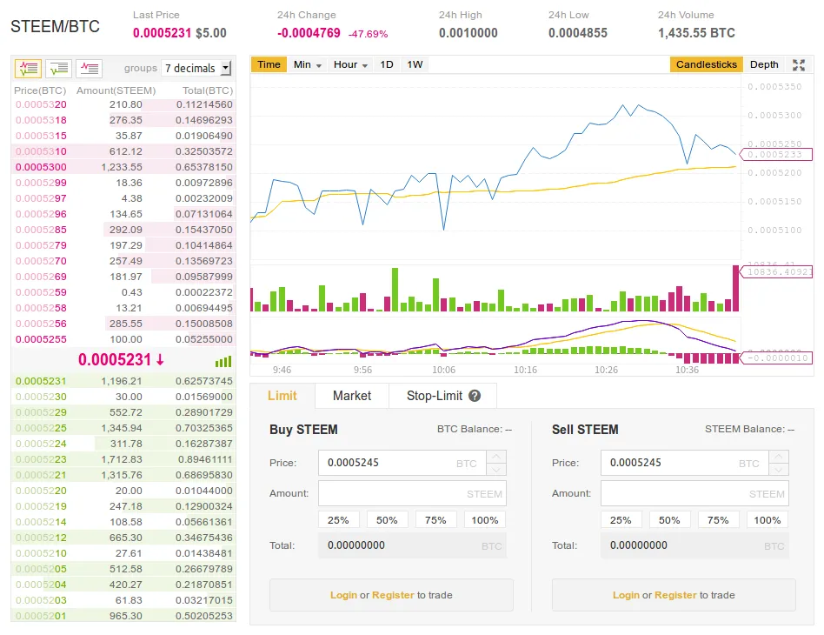Switch to Depth chart view

click(764, 64)
